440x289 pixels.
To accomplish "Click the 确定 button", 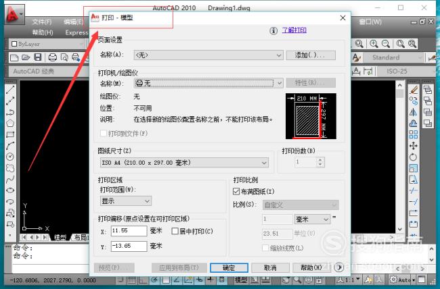I will coord(229,267).
